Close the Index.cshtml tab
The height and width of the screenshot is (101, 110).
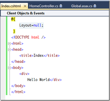tap(25, 6)
